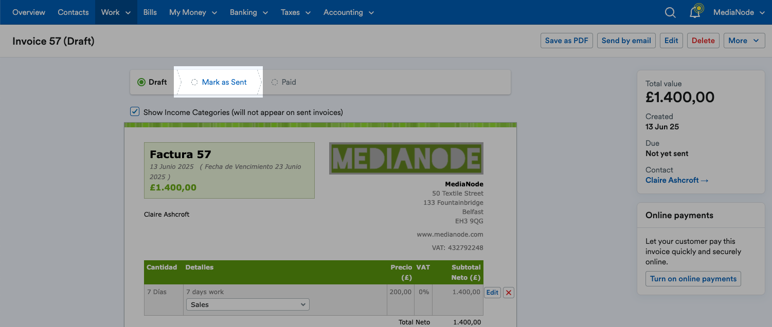Click the Factura 57 heading
The image size is (772, 327).
pyautogui.click(x=181, y=154)
